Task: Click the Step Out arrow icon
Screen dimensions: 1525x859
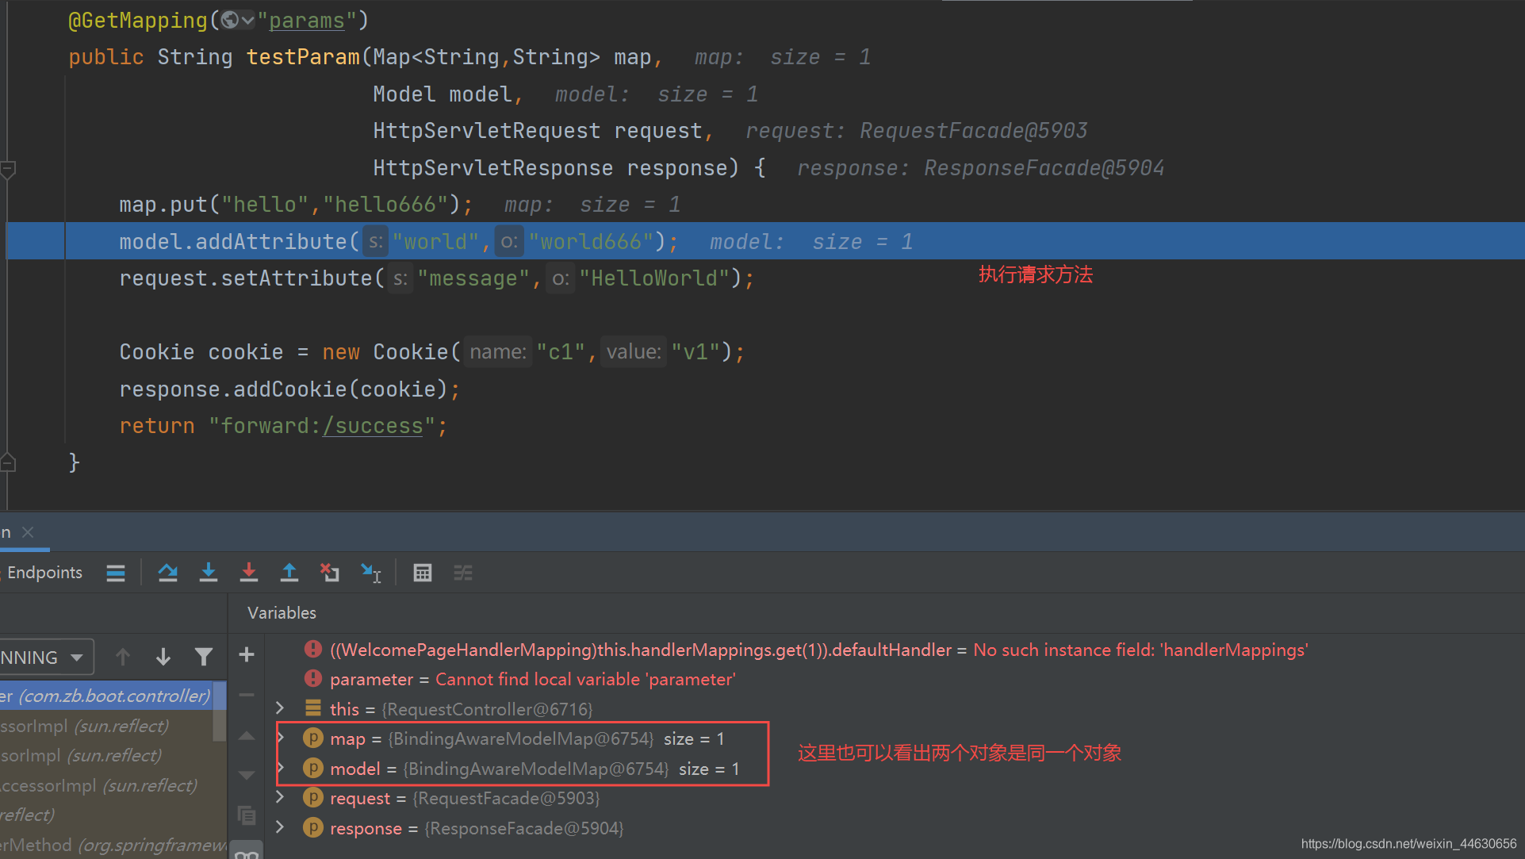Action: coord(289,573)
